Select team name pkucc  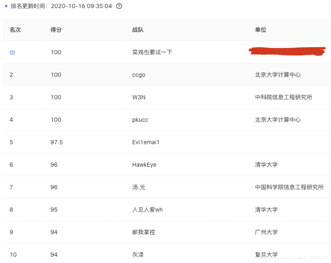click(140, 120)
